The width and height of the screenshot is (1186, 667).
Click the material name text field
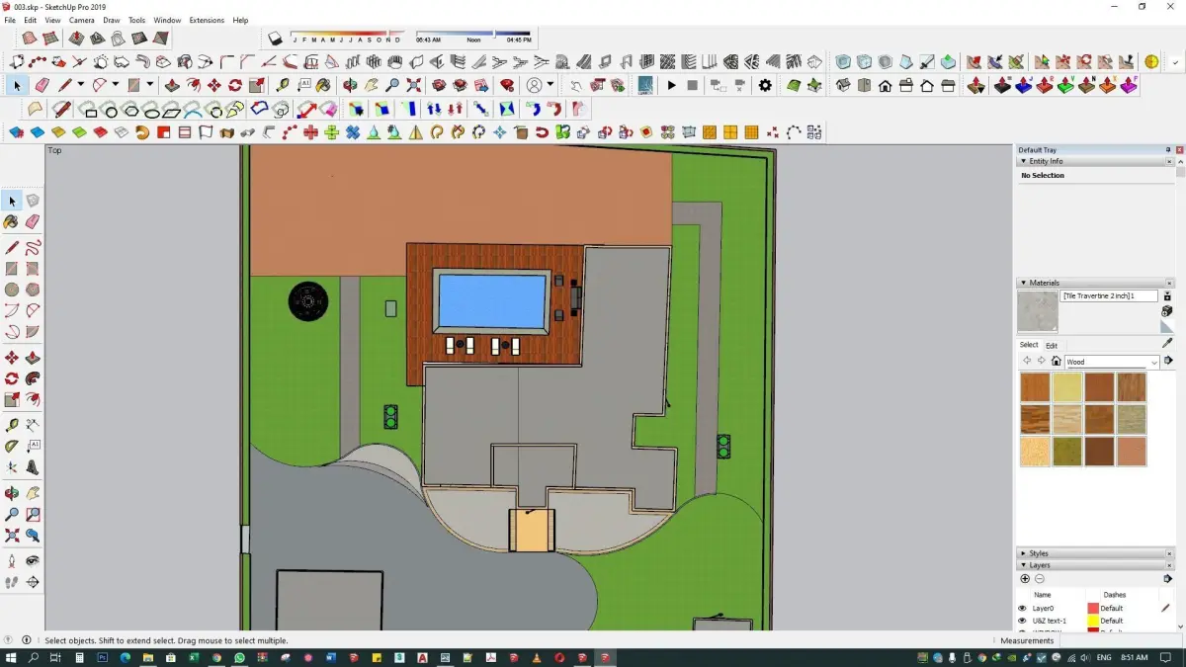(x=1109, y=295)
